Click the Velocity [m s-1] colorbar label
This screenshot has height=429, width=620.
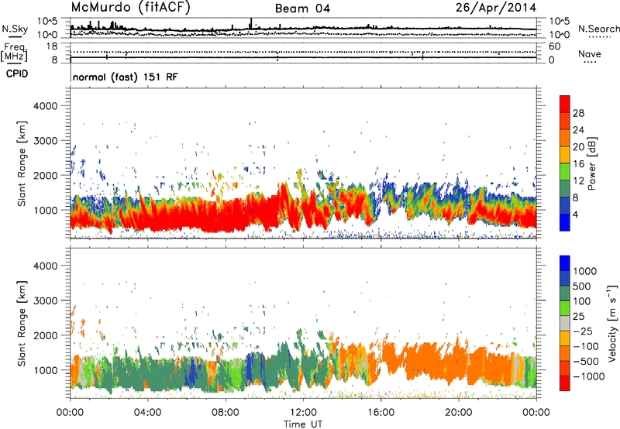pyautogui.click(x=612, y=323)
